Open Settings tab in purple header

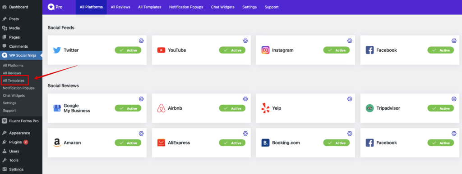tap(249, 7)
